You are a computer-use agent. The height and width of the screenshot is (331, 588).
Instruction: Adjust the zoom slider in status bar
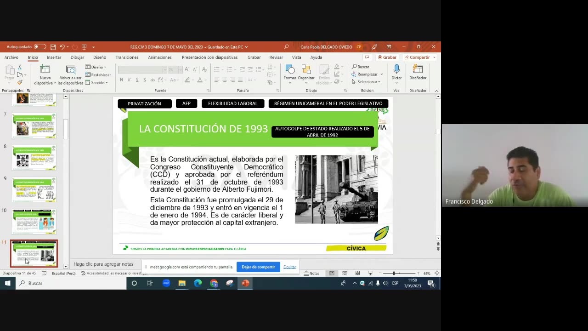coord(400,273)
